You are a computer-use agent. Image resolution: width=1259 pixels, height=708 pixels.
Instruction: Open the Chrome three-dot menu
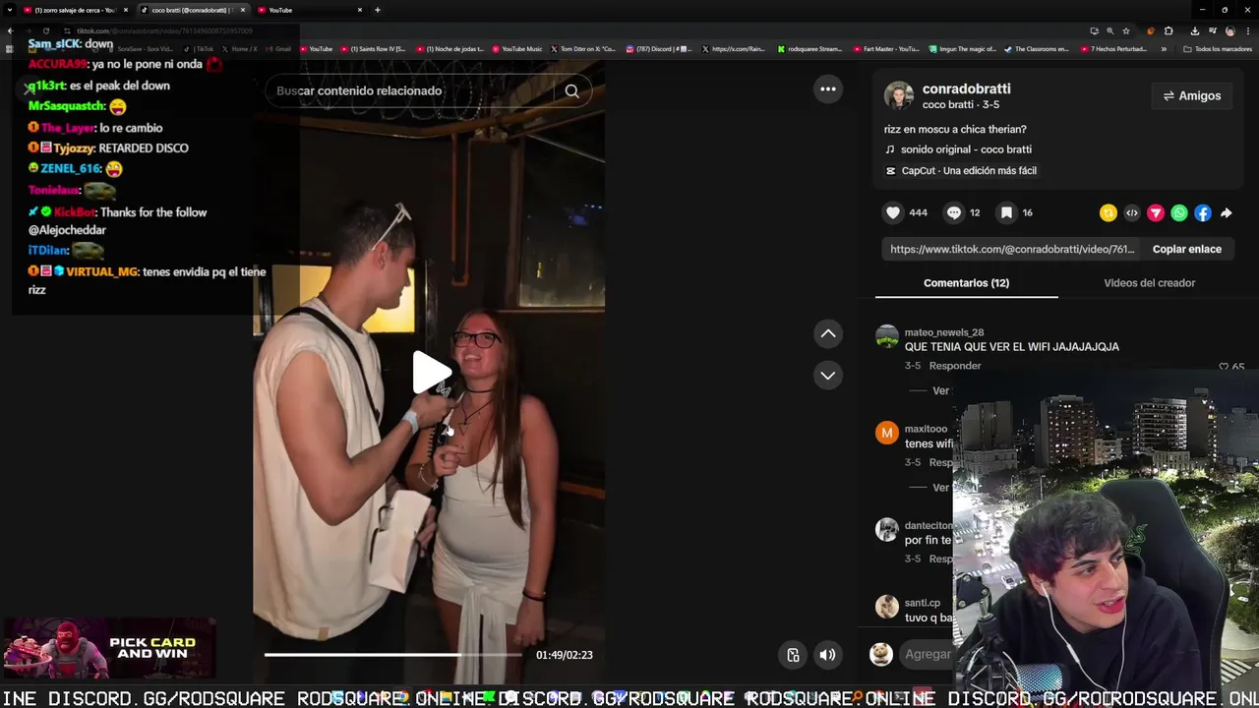click(x=1247, y=30)
